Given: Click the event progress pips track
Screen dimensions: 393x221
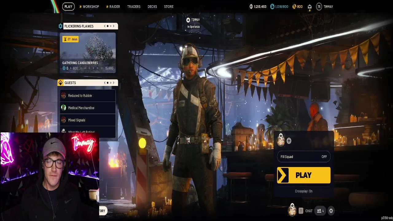Looking at the screenshot, I should pos(92,68).
